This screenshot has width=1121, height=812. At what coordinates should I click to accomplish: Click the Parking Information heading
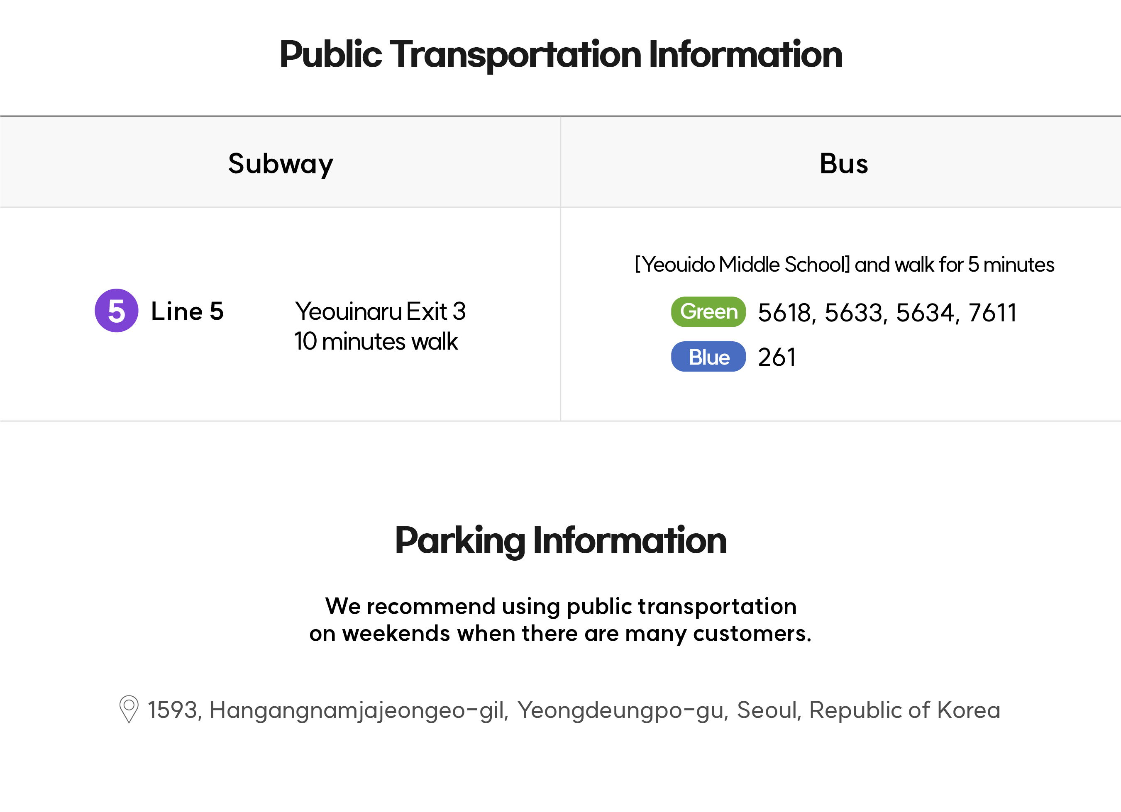pos(560,540)
